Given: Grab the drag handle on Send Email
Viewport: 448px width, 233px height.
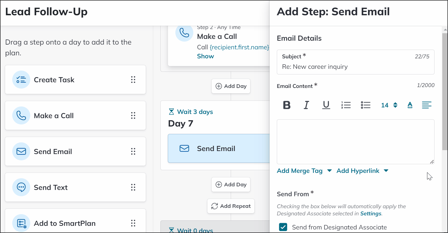Looking at the screenshot, I should tap(133, 151).
